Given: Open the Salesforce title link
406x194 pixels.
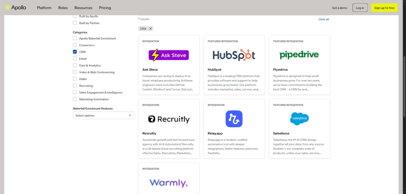Looking at the screenshot, I should (281, 133).
